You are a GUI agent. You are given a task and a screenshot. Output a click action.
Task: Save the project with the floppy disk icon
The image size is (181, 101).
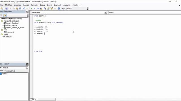click(7, 8)
